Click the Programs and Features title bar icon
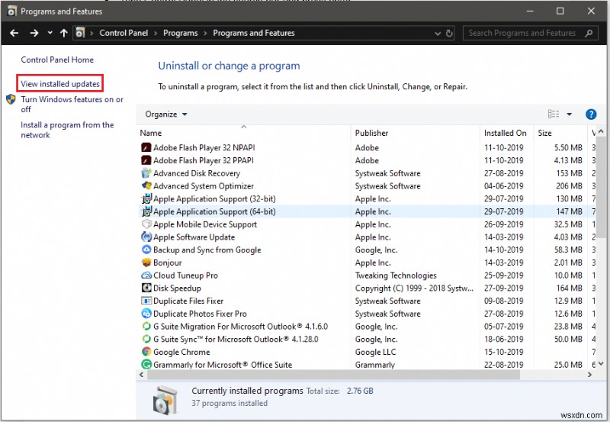 tap(12, 11)
